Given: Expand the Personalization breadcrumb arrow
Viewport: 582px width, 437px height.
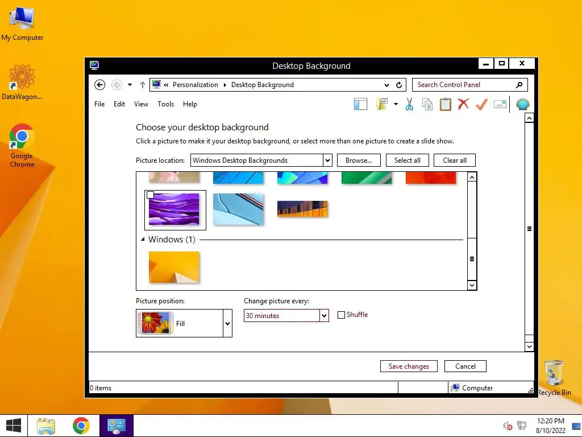Looking at the screenshot, I should (x=225, y=85).
